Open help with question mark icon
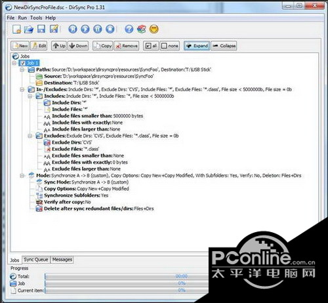Image resolution: width=328 pixels, height=303 pixels. pyautogui.click(x=129, y=29)
